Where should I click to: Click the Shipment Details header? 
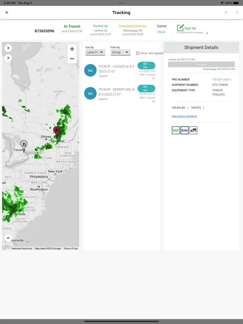pyautogui.click(x=201, y=48)
